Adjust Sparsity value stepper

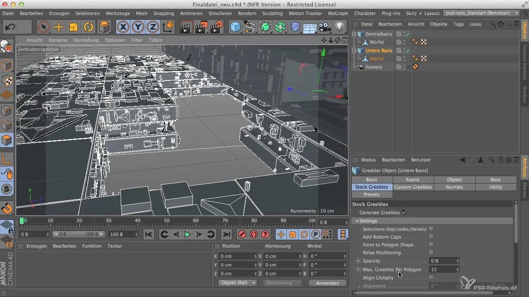pyautogui.click(x=457, y=261)
